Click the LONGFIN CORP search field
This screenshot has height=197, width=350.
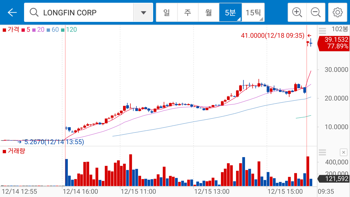click(82, 13)
